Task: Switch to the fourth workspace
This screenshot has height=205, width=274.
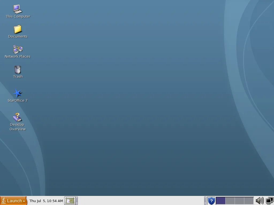Action: pos(249,201)
